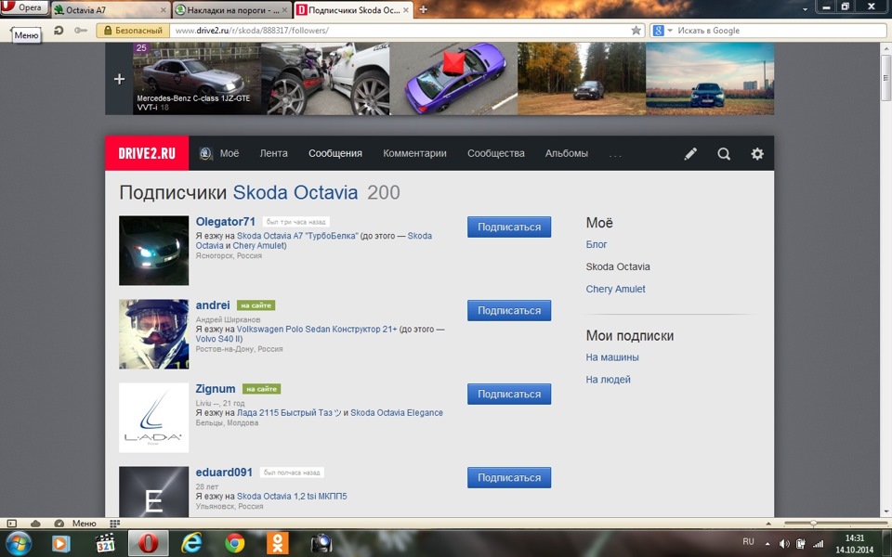Open Лада 2115 Быстрый Таз link

click(289, 412)
